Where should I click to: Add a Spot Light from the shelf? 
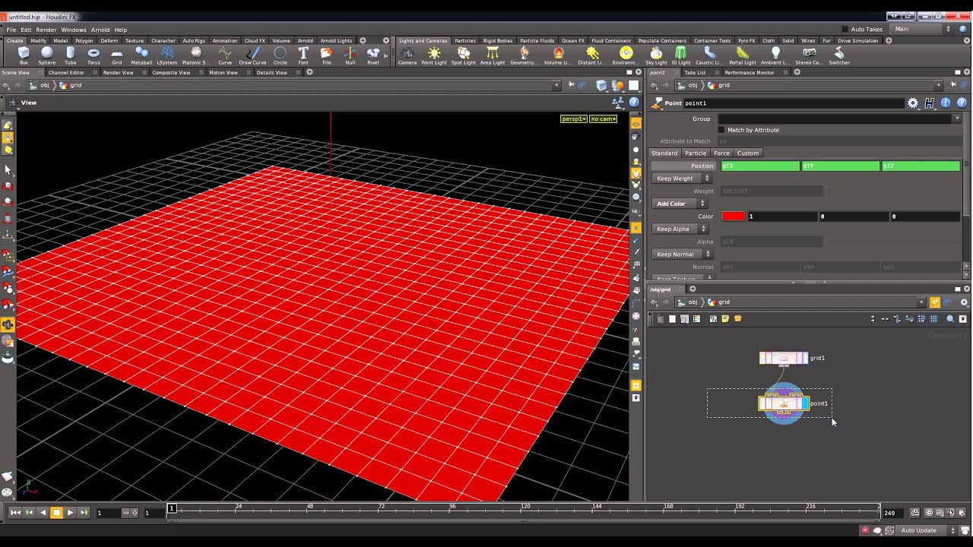click(x=464, y=55)
